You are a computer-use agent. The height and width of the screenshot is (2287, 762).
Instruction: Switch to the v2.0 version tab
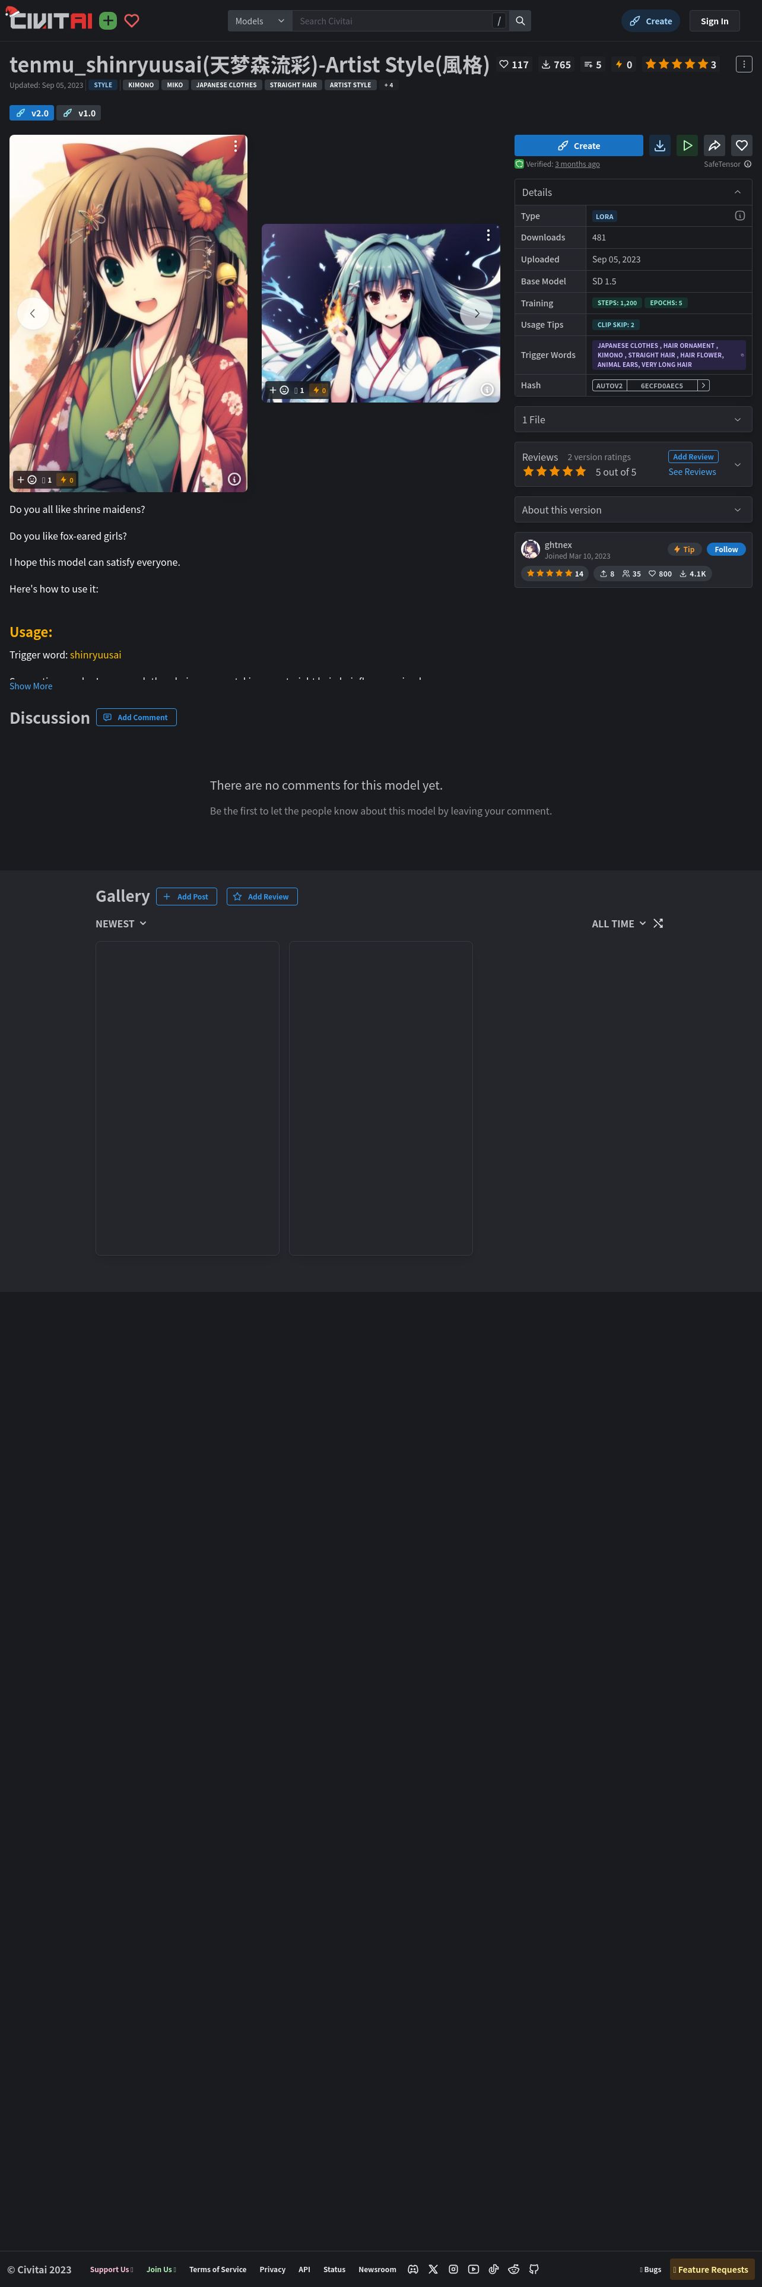click(32, 113)
